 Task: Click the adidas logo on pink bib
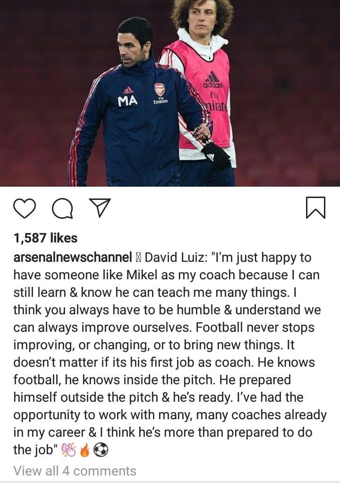[x=212, y=79]
